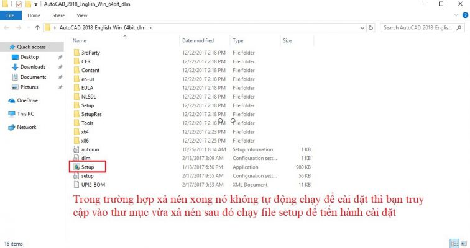Go up one folder with Up arrow
470x248 pixels.
(x=37, y=27)
